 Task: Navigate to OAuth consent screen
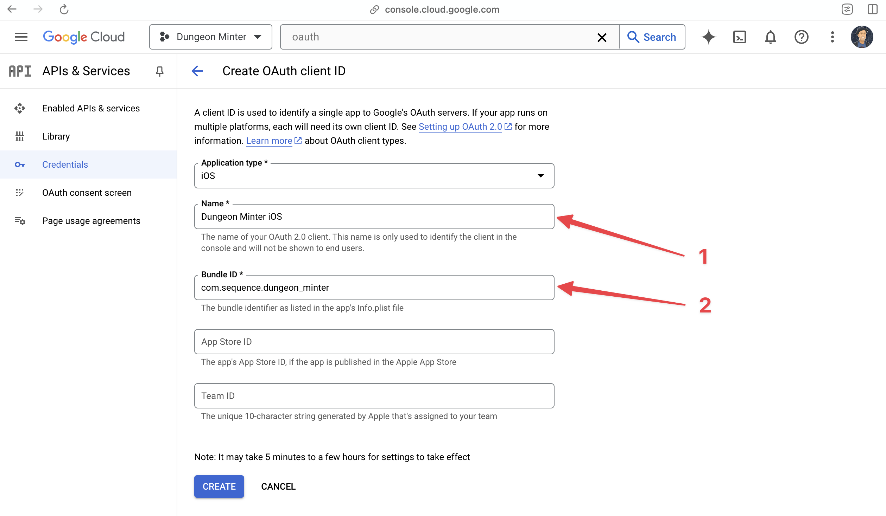[87, 192]
